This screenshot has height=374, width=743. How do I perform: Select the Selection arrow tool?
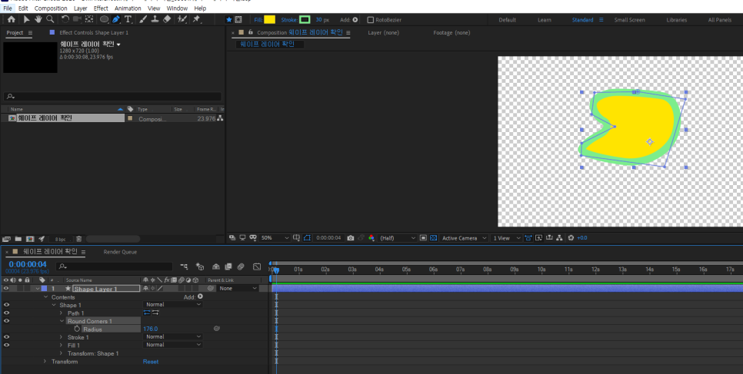[x=26, y=19]
